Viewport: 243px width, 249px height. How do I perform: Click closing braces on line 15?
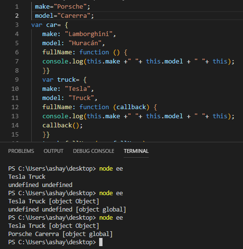click(46, 135)
